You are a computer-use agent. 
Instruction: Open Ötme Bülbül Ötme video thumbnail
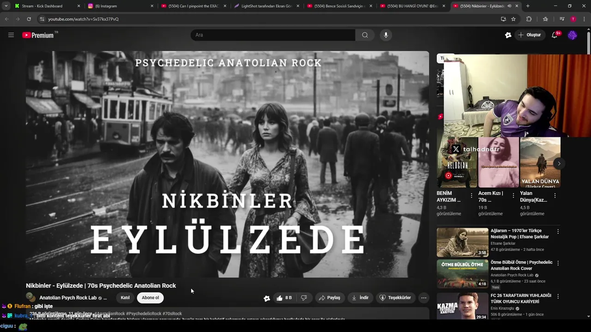(462, 274)
